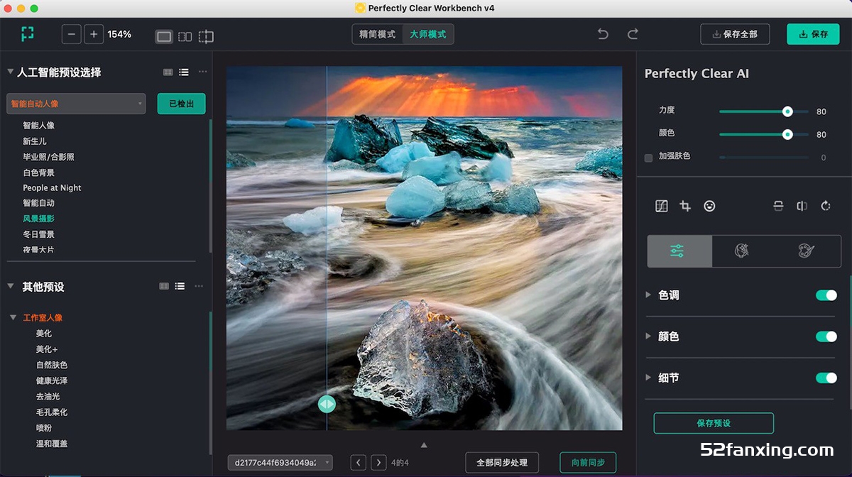Click the before/after split handle
The height and width of the screenshot is (477, 852).
(x=327, y=404)
